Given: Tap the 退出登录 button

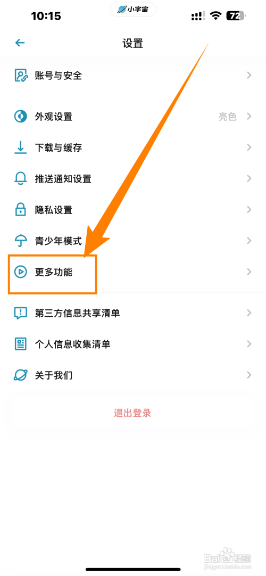Looking at the screenshot, I should (x=132, y=413).
